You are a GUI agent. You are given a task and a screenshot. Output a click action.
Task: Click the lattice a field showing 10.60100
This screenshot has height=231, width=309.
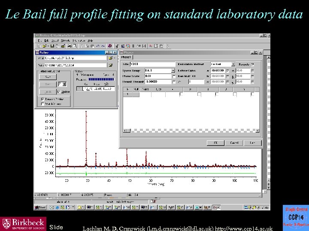click(x=218, y=71)
